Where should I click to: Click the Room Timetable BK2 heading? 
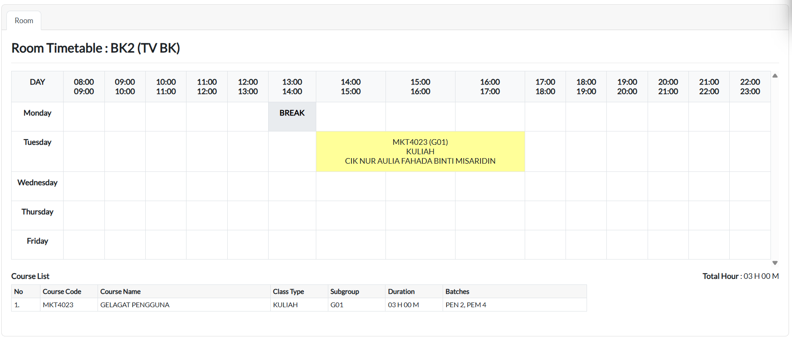click(95, 48)
